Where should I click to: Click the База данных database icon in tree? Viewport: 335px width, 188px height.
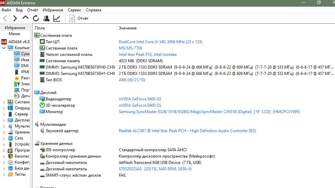(x=10, y=168)
